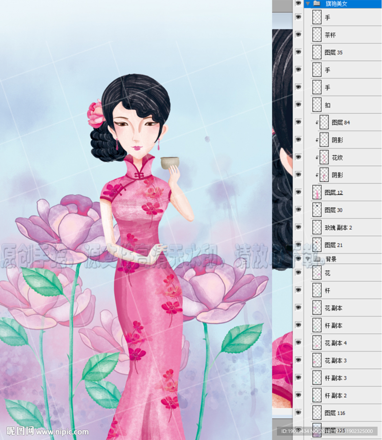This screenshot has width=382, height=440.
Task: Hide the 花纹 layer
Action: pyautogui.click(x=298, y=157)
